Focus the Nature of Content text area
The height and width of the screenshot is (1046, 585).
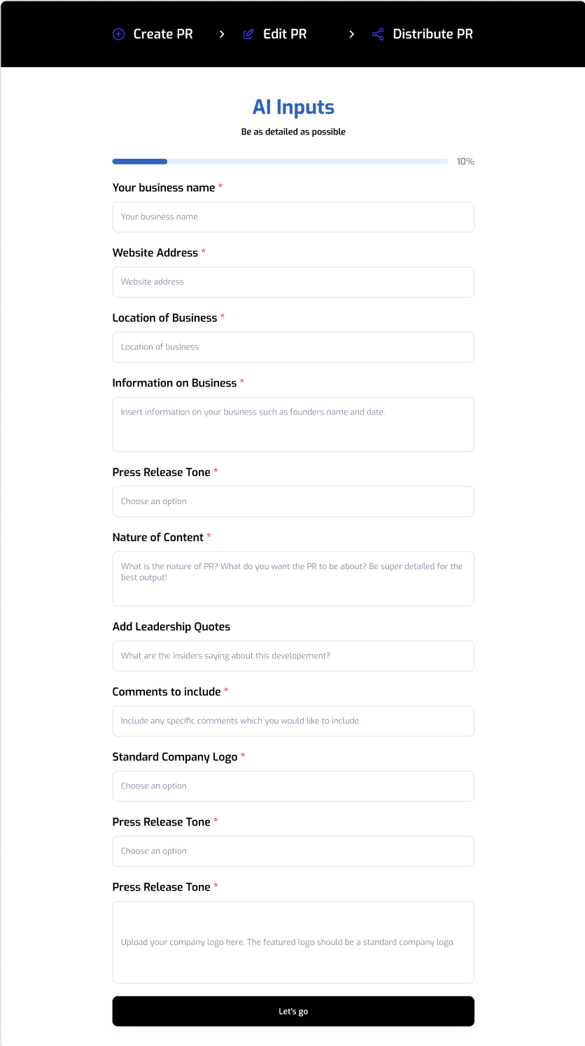click(293, 578)
